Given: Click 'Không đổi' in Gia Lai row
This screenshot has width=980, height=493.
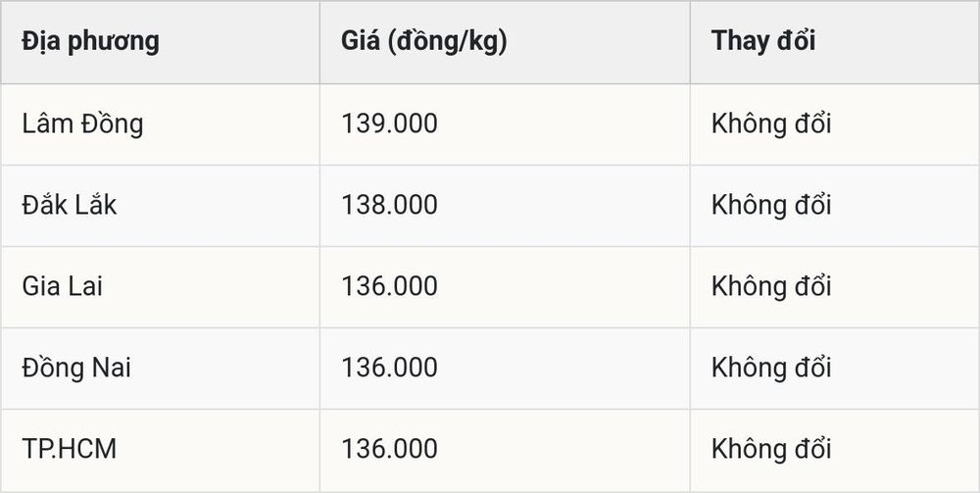Looking at the screenshot, I should coord(771,286).
